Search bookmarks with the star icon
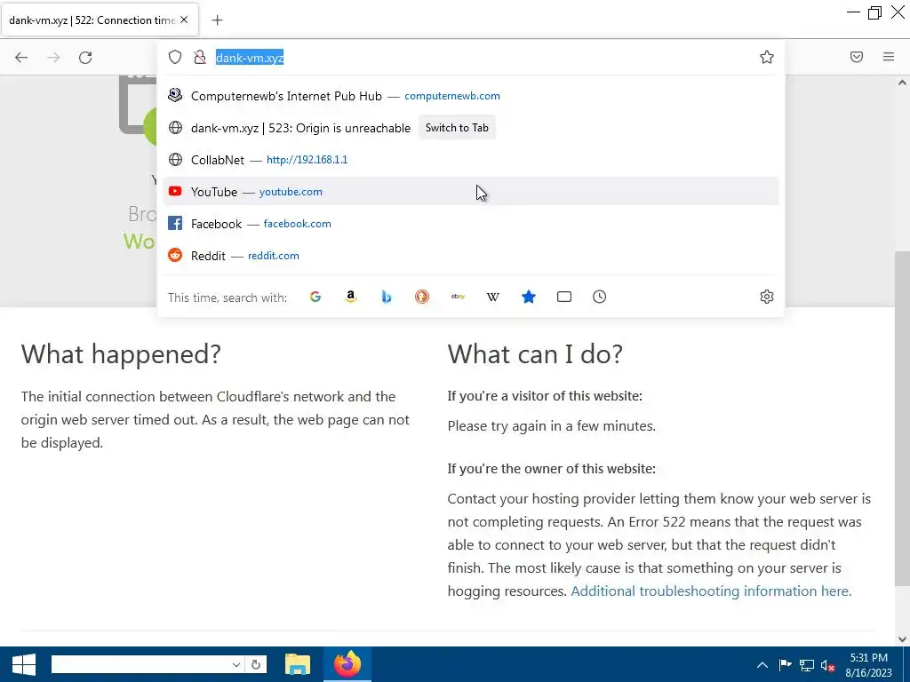 coord(528,297)
